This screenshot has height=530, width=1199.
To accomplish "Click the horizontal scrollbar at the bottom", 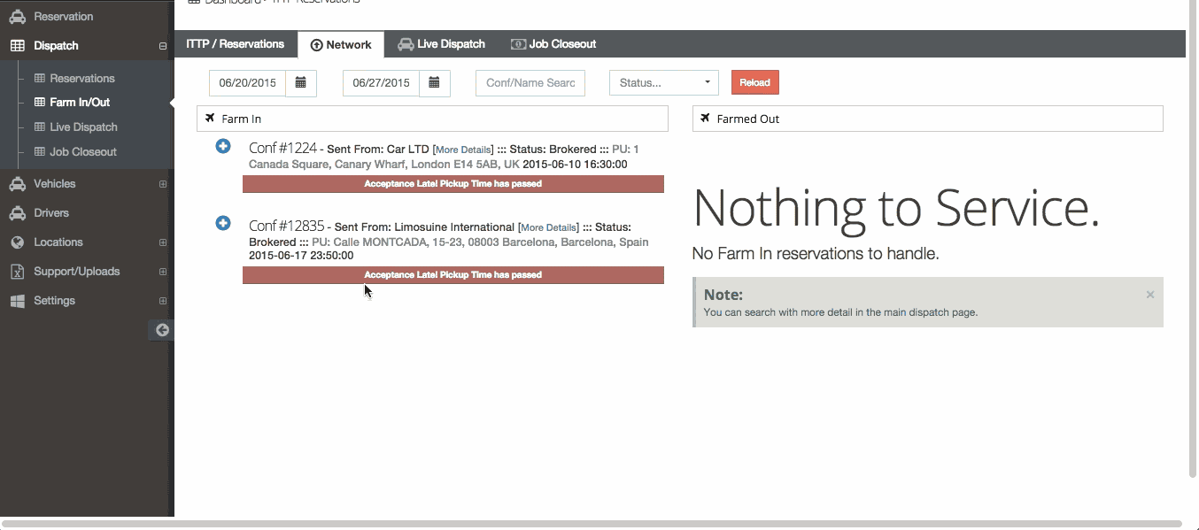I will pos(592,524).
